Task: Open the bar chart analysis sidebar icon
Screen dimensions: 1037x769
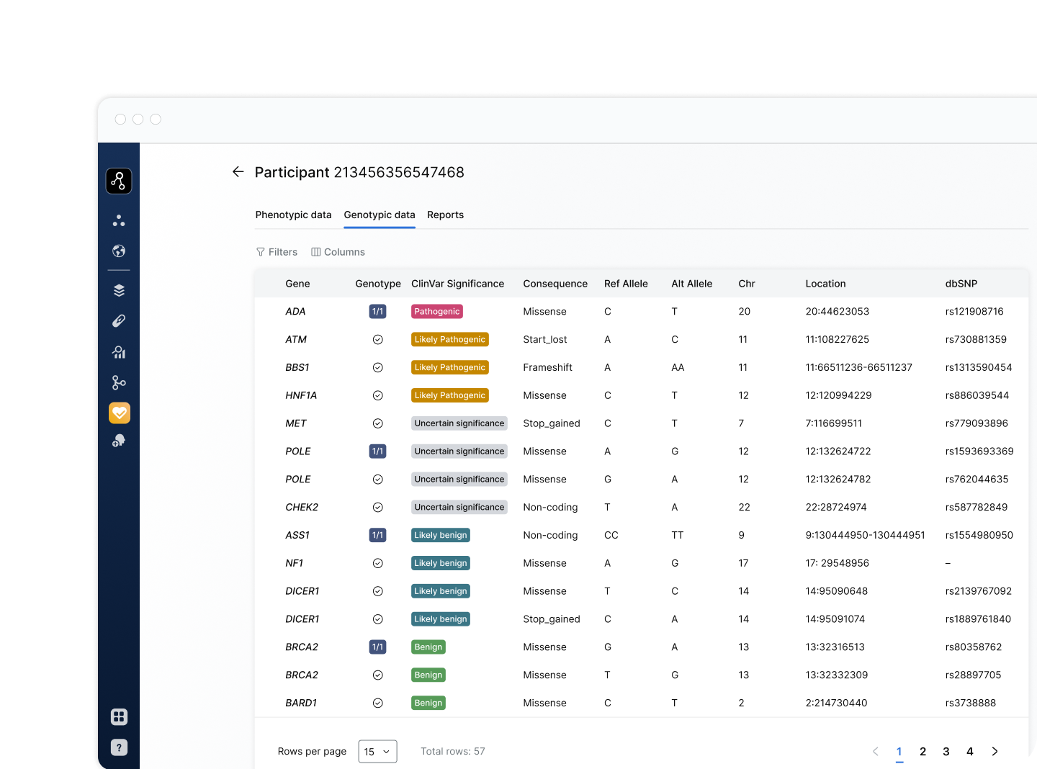Action: coord(119,352)
